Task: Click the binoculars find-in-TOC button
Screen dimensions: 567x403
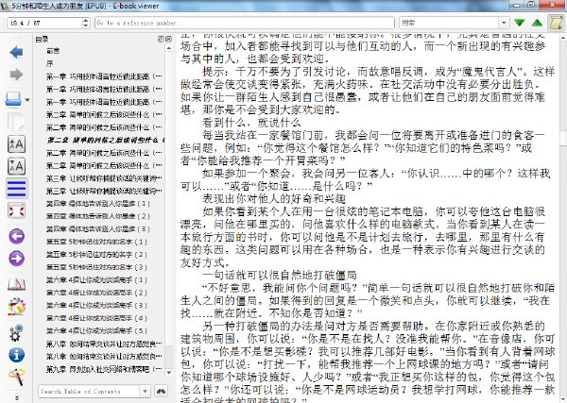Action: (x=162, y=391)
